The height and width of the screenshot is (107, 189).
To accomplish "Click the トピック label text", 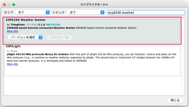I will click(59, 12).
